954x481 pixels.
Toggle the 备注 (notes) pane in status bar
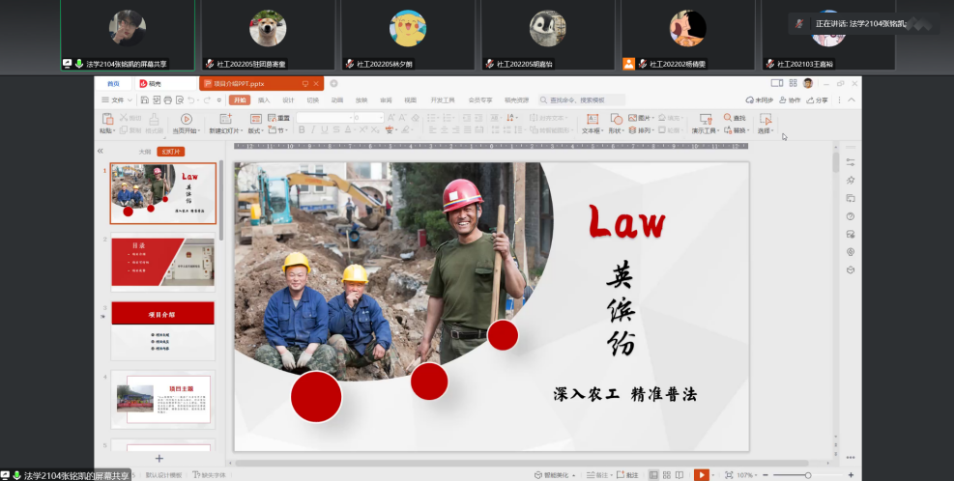coord(600,475)
